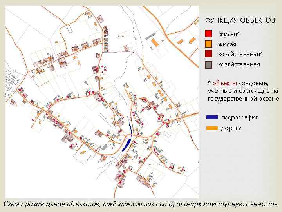Click the orange 'жилая' legend swatch
Screen dimensions: 282x212
coord(208,44)
